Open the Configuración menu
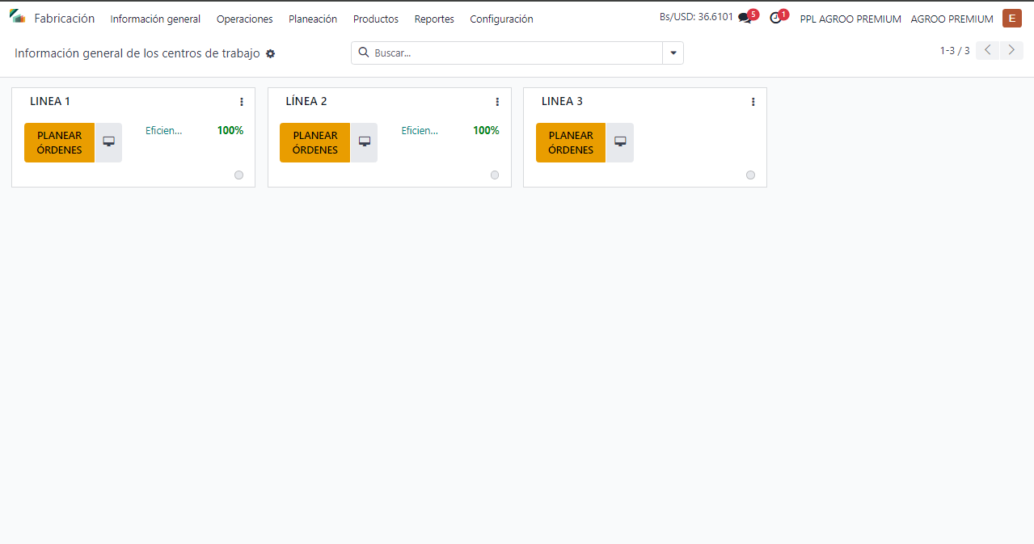The image size is (1034, 544). 501,19
